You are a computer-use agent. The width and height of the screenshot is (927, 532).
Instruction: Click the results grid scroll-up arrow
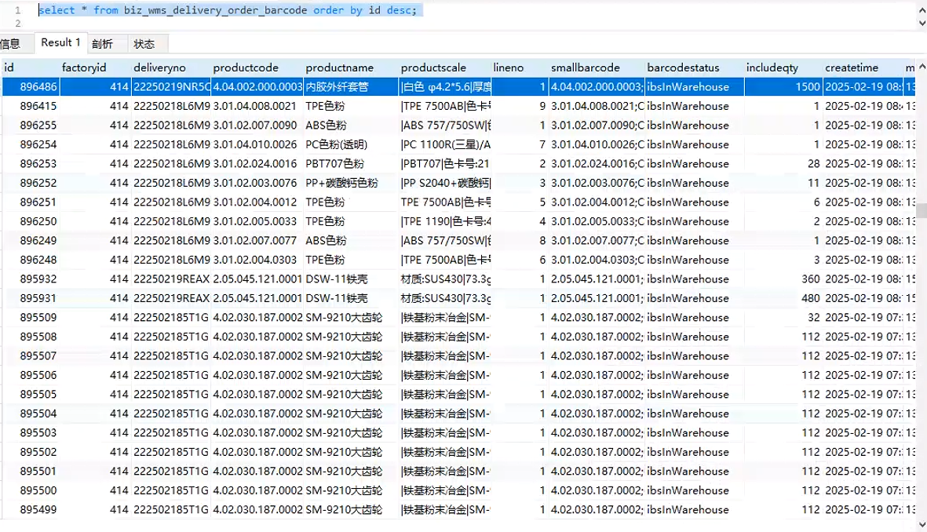pos(921,66)
